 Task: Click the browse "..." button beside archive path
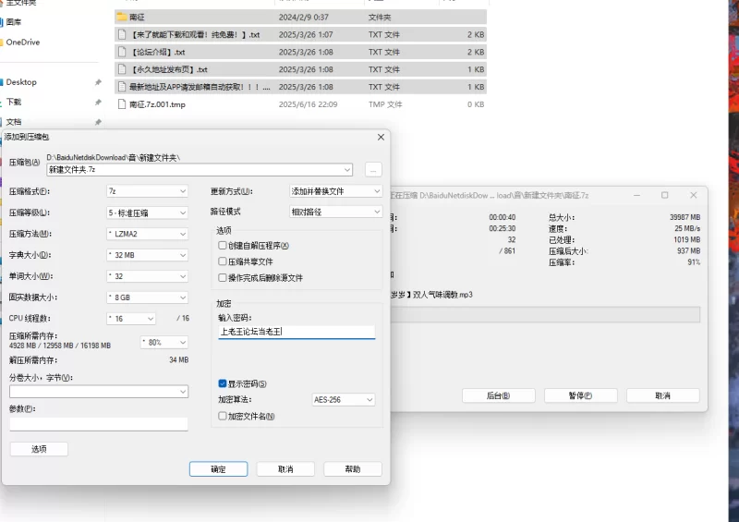tap(372, 170)
